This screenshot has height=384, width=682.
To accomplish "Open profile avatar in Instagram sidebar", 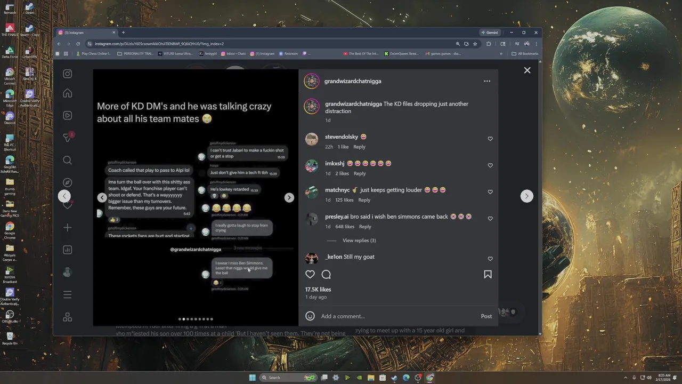I will point(68,272).
